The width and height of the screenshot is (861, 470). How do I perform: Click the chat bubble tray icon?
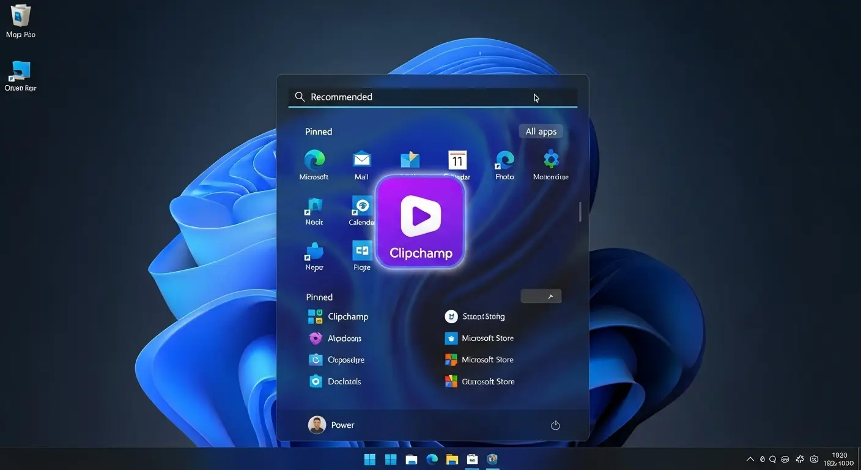pos(773,459)
